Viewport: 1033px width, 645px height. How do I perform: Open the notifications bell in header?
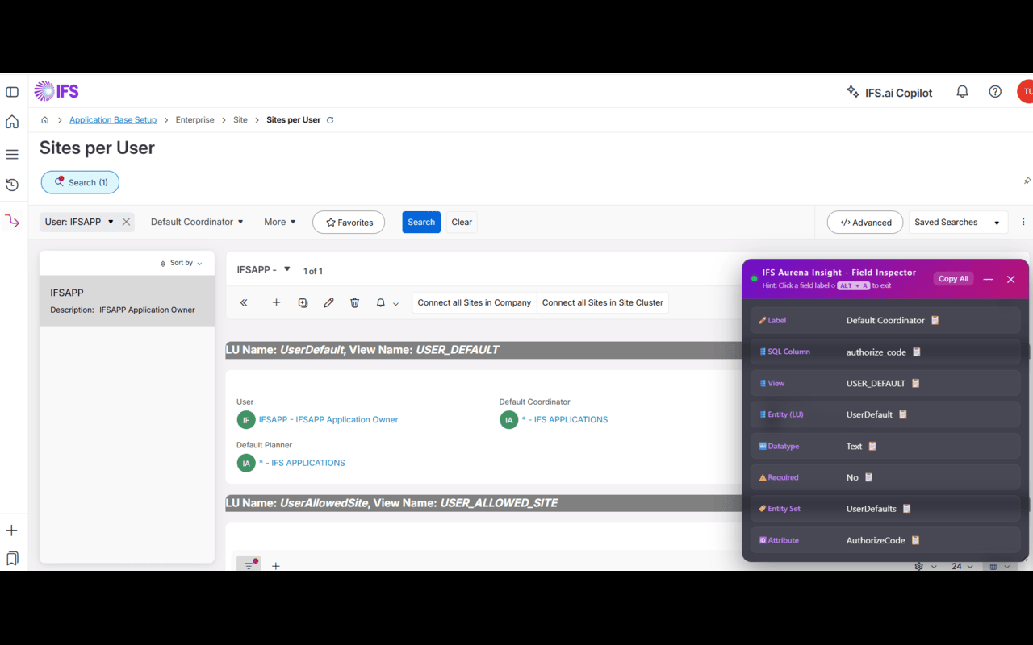pyautogui.click(x=962, y=92)
